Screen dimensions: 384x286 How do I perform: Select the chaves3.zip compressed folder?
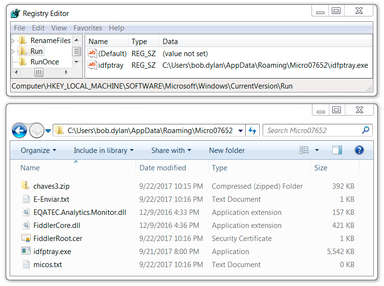(x=51, y=186)
